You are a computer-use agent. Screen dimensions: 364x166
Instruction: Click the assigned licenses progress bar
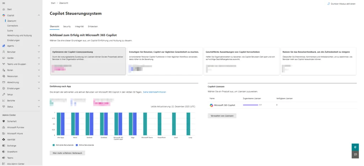click(x=250, y=105)
